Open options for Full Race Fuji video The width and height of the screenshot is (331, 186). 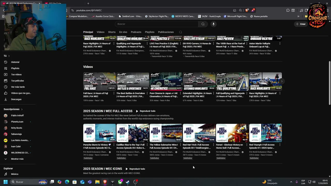[x=114, y=94]
